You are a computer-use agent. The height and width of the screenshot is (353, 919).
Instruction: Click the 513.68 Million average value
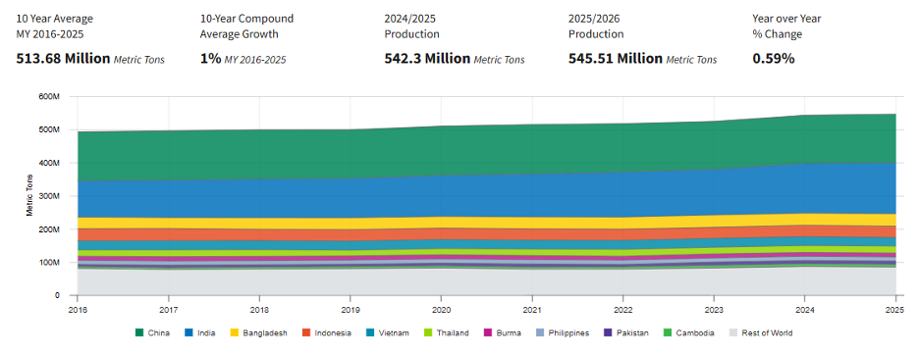click(63, 59)
